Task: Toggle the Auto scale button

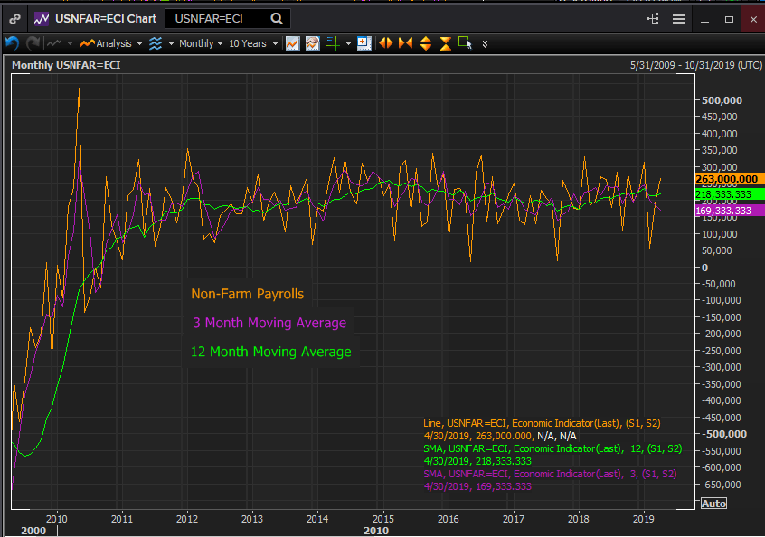Action: 713,504
